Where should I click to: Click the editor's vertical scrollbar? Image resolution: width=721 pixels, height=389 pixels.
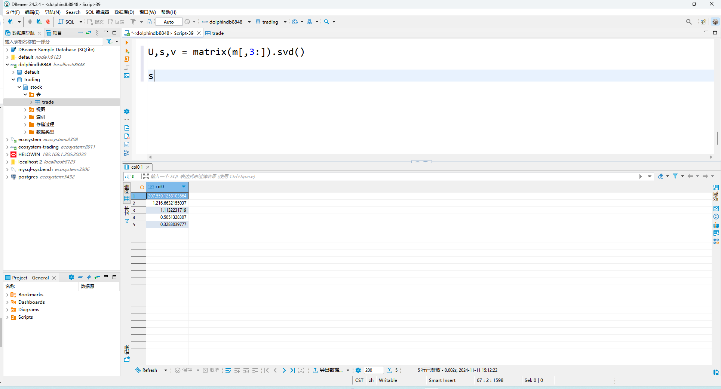717,138
